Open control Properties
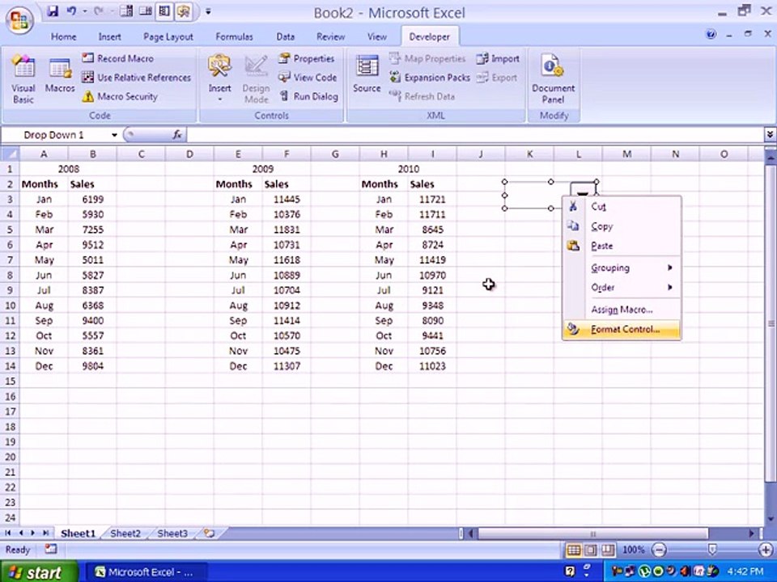777x582 pixels. [306, 58]
